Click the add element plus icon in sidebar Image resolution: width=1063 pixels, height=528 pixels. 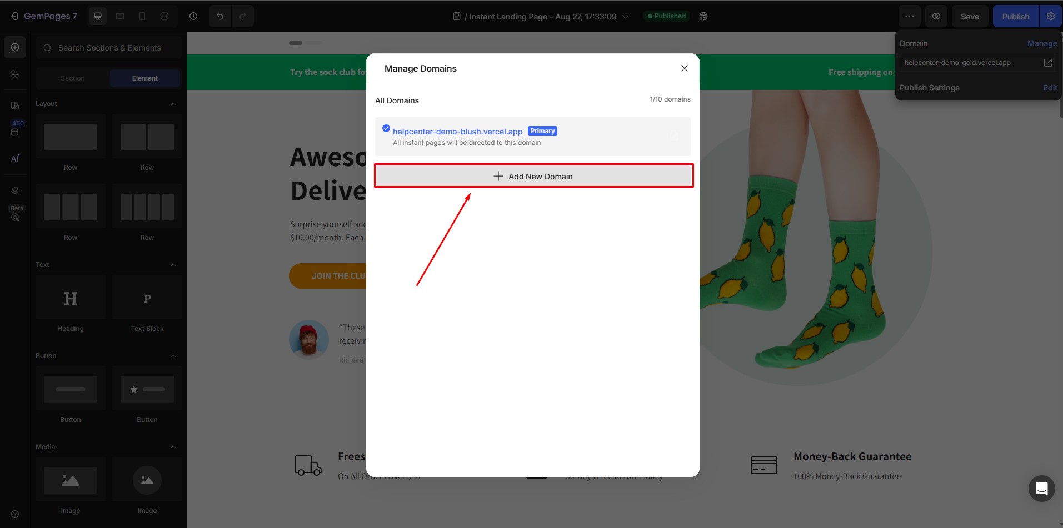(x=15, y=47)
